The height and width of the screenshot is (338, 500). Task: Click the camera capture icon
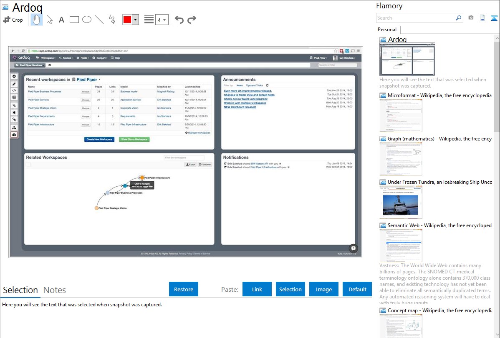[471, 18]
